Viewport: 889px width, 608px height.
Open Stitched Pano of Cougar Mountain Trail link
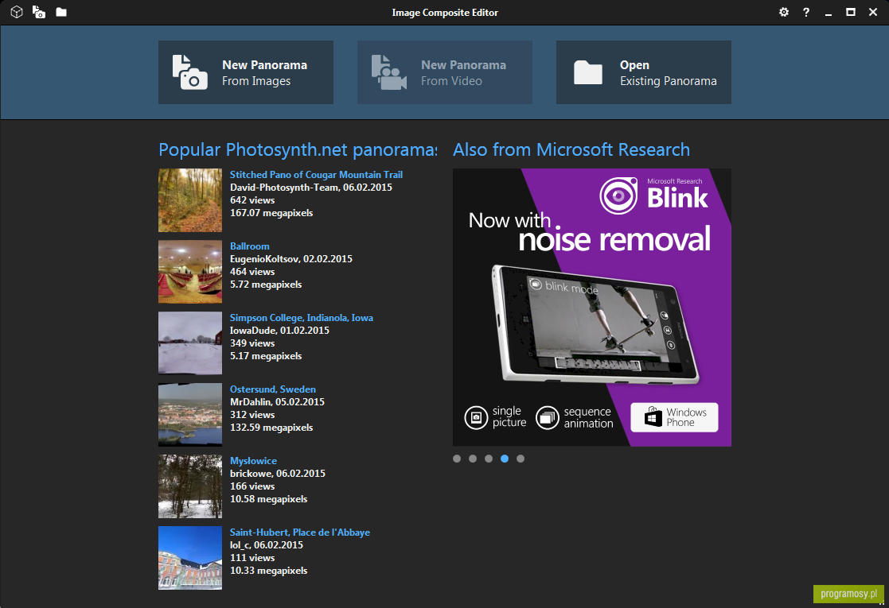(x=316, y=174)
